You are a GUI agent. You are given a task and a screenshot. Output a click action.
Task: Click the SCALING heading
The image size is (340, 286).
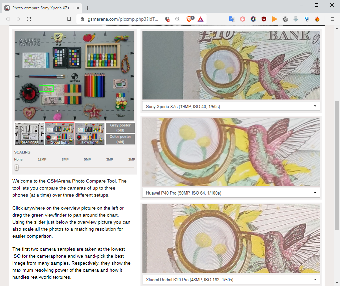[22, 152]
